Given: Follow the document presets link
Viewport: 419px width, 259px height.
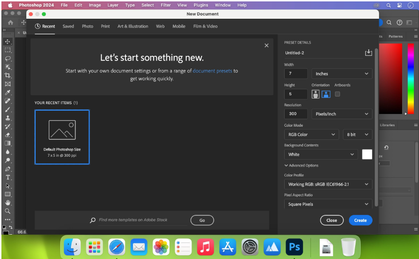Looking at the screenshot, I should pos(212,71).
